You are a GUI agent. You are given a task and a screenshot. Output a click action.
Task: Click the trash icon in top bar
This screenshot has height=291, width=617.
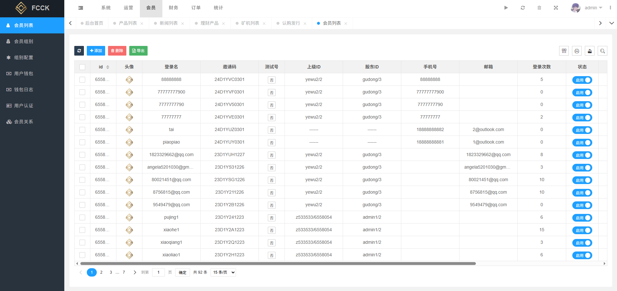(540, 8)
